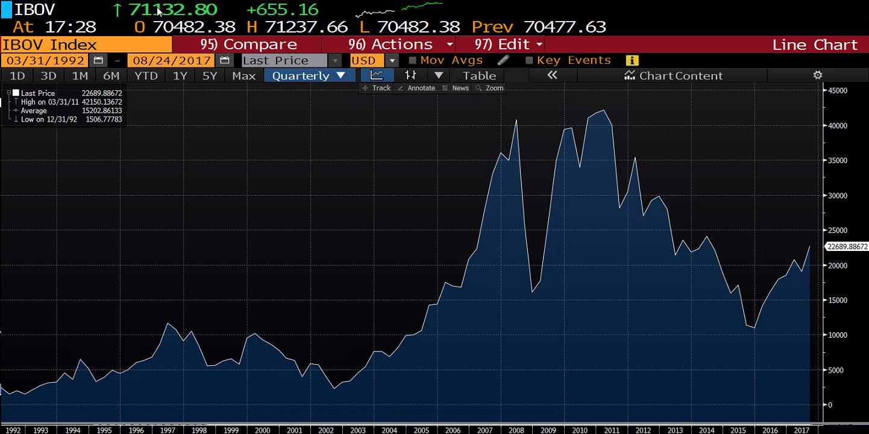Switch to the candlestick chart icon

click(410, 75)
